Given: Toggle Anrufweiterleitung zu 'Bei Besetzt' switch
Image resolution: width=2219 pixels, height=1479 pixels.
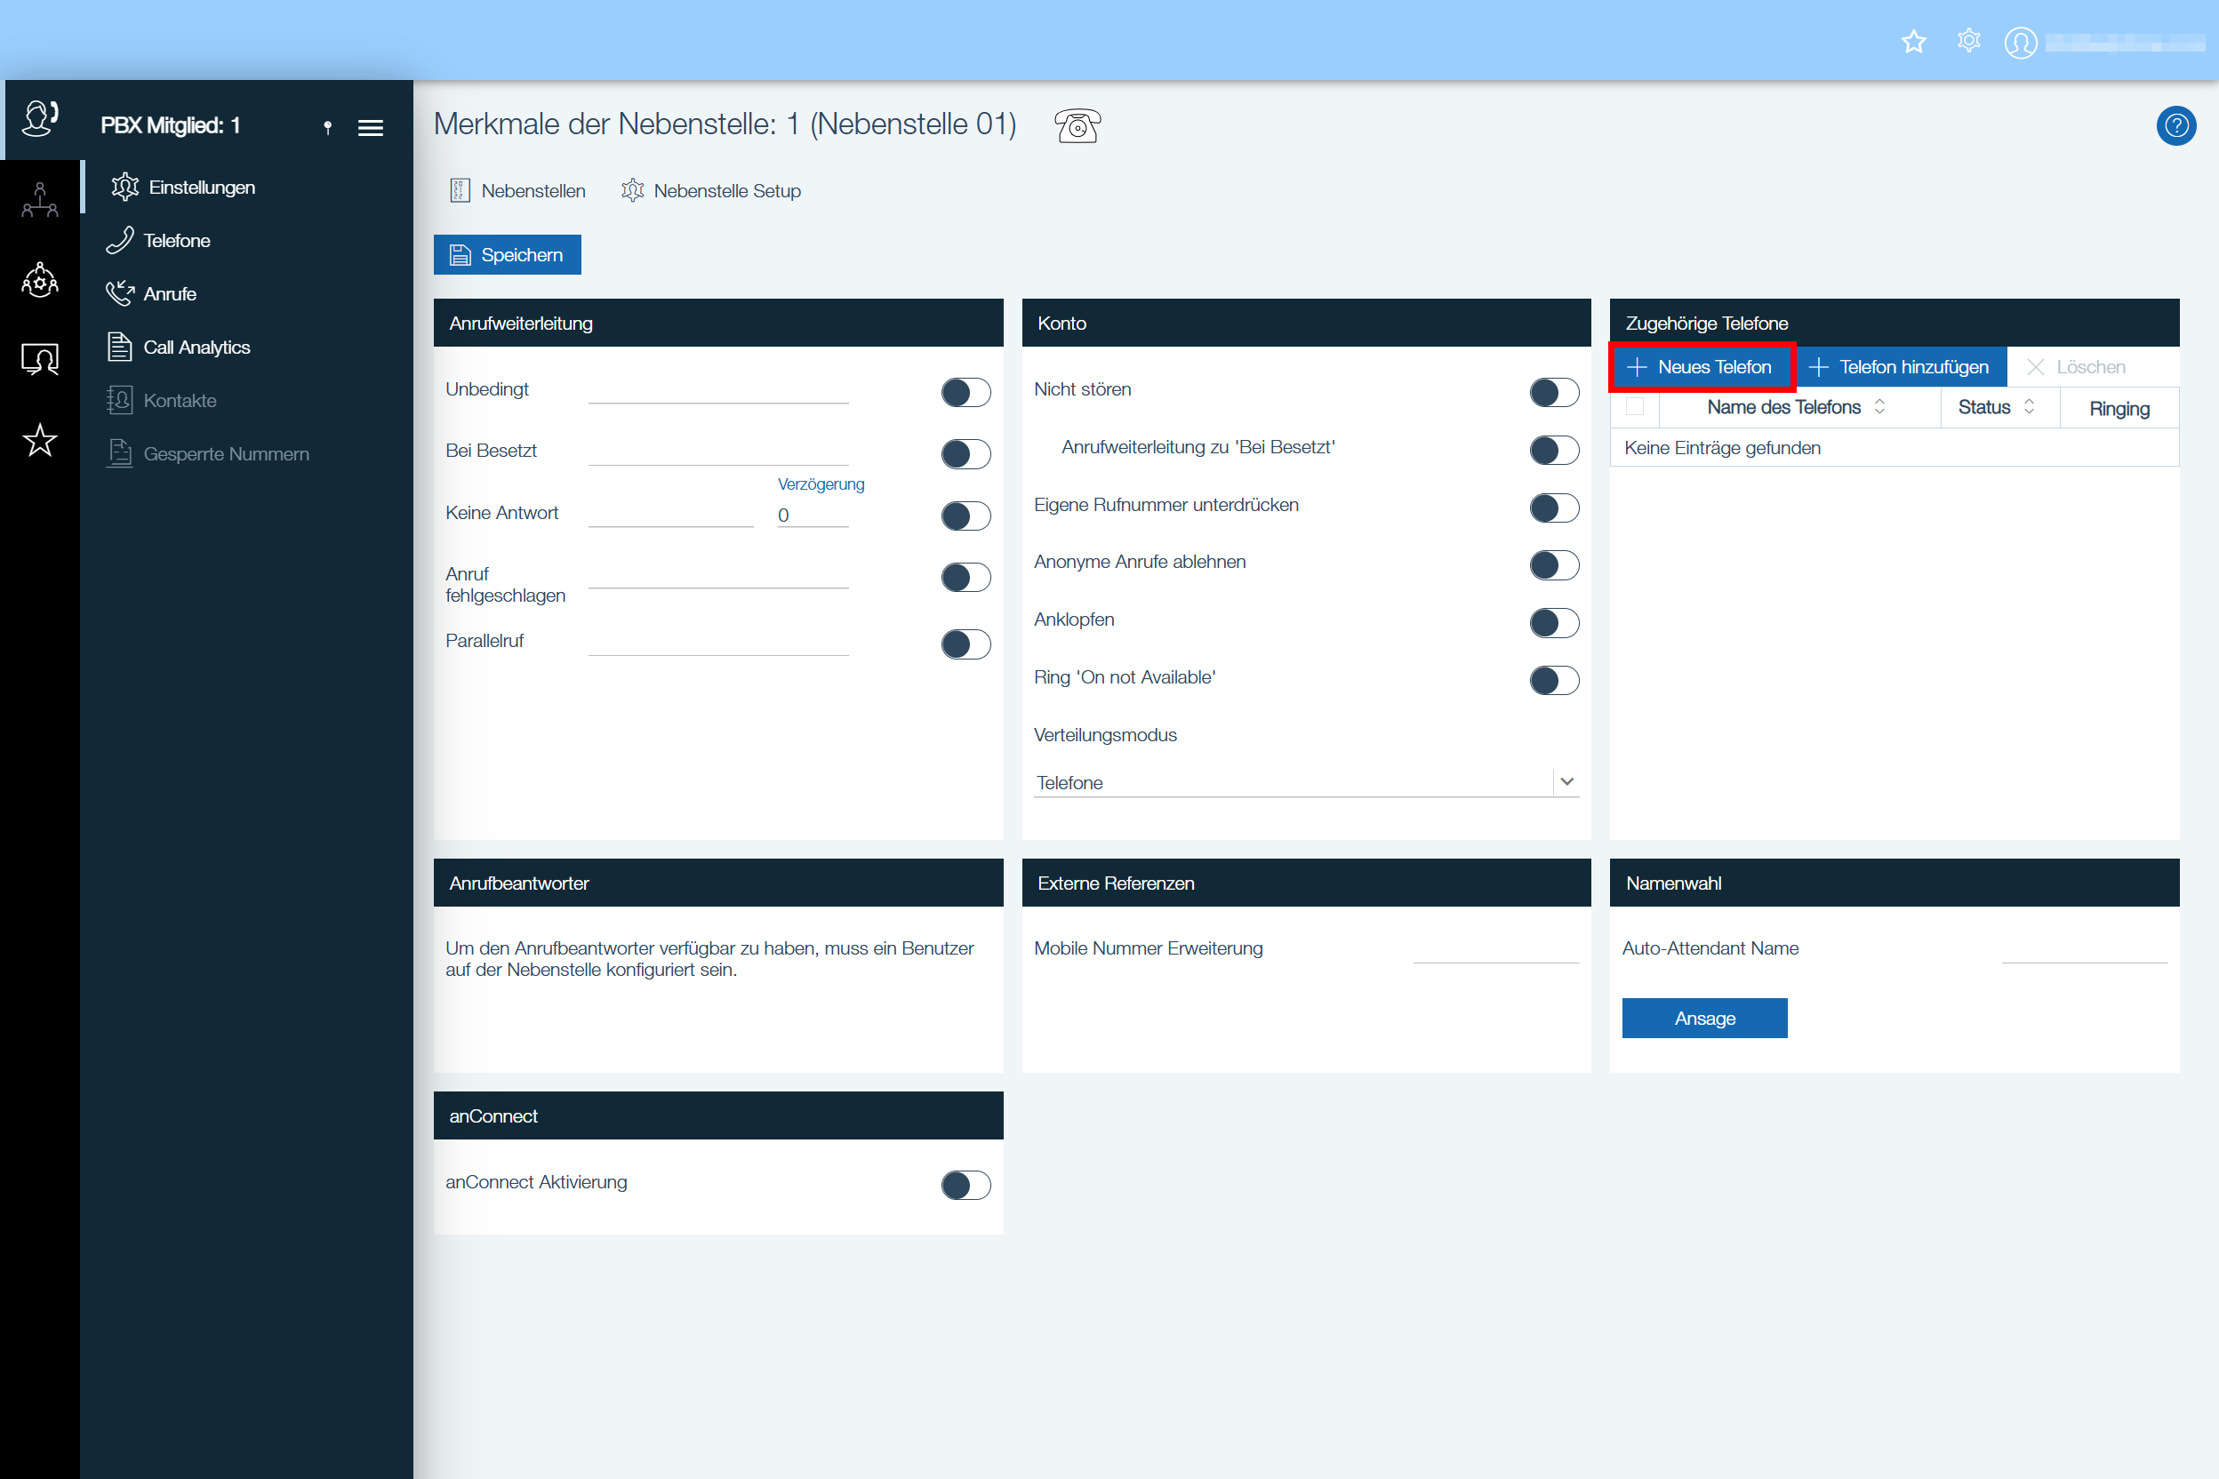Looking at the screenshot, I should click(1554, 450).
